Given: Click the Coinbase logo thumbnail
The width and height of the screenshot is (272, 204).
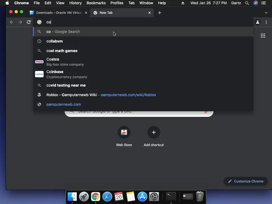Looking at the screenshot, I should pyautogui.click(x=39, y=74).
